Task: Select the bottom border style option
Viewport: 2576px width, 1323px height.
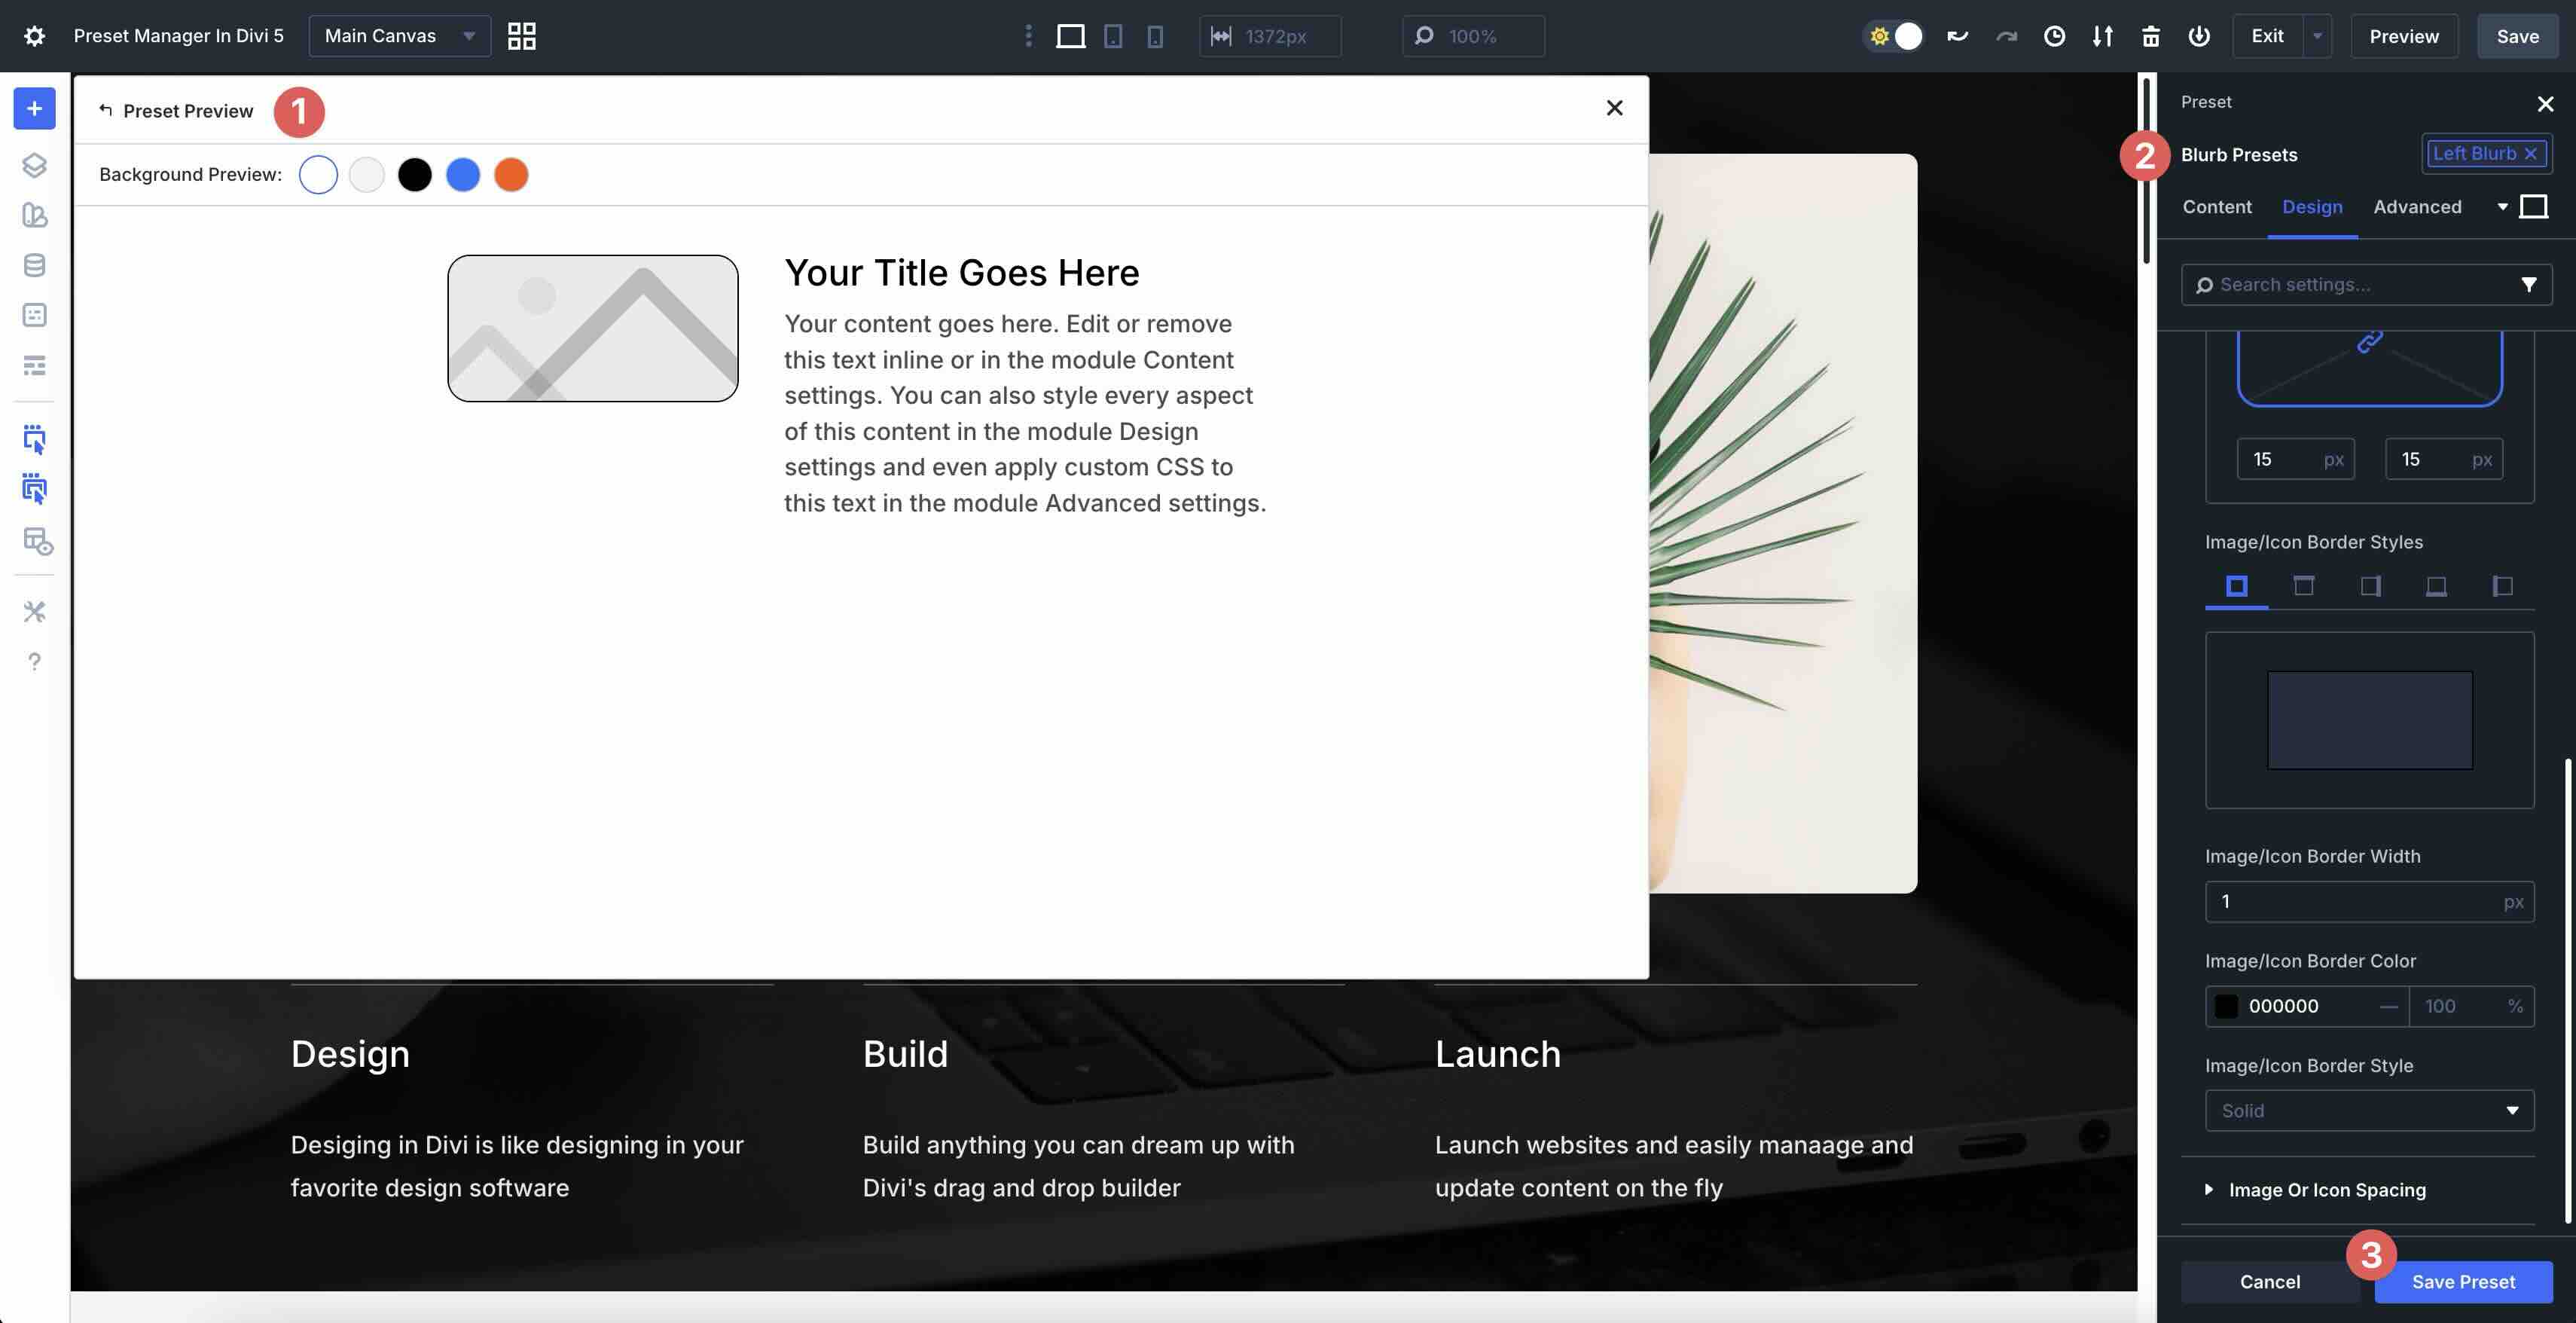Action: coord(2436,586)
